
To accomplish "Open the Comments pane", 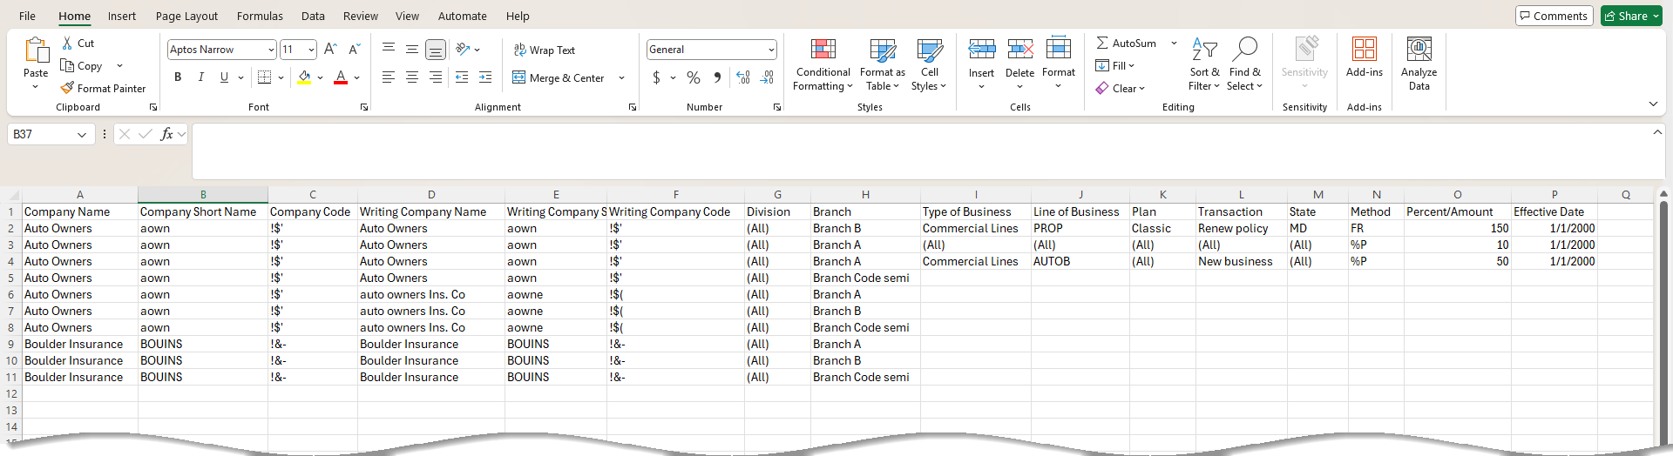I will coord(1554,16).
